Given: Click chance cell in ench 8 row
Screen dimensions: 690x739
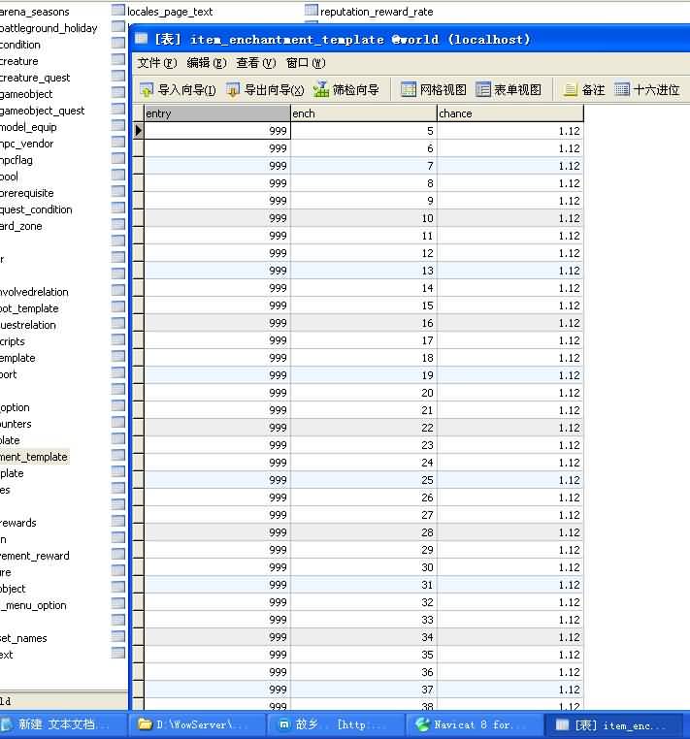Looking at the screenshot, I should 510,183.
